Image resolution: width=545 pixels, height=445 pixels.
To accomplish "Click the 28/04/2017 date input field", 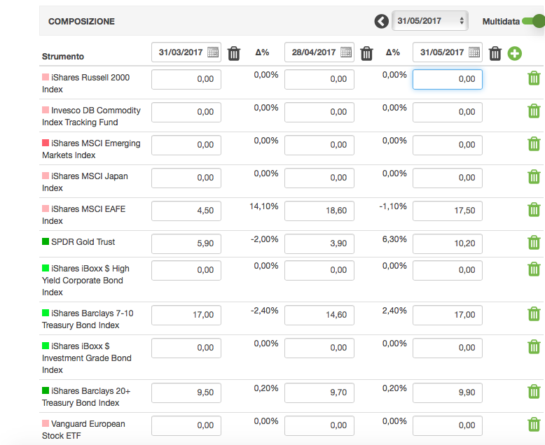I will pos(319,52).
